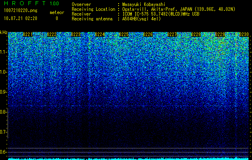Click the cyan signal level strip at bottom
This screenshot has height=160, width=252.
[129, 159]
